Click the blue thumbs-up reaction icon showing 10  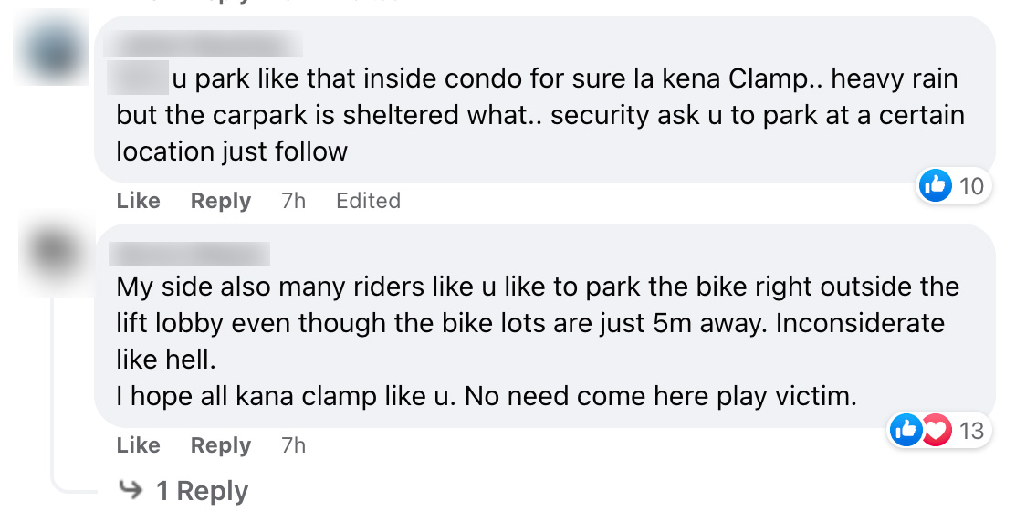tap(935, 186)
